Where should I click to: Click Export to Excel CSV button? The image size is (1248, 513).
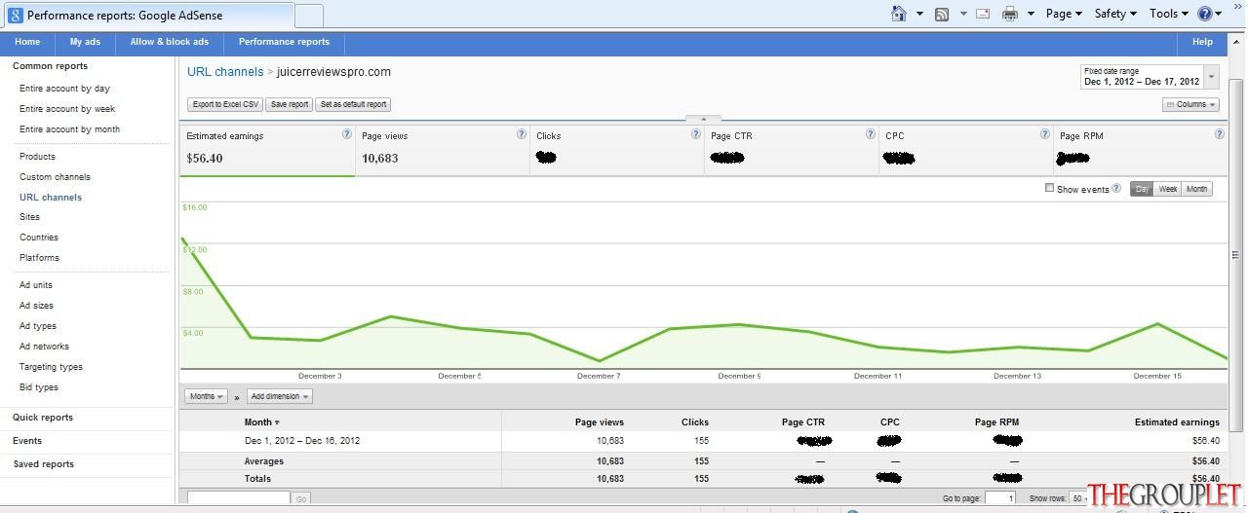point(225,104)
